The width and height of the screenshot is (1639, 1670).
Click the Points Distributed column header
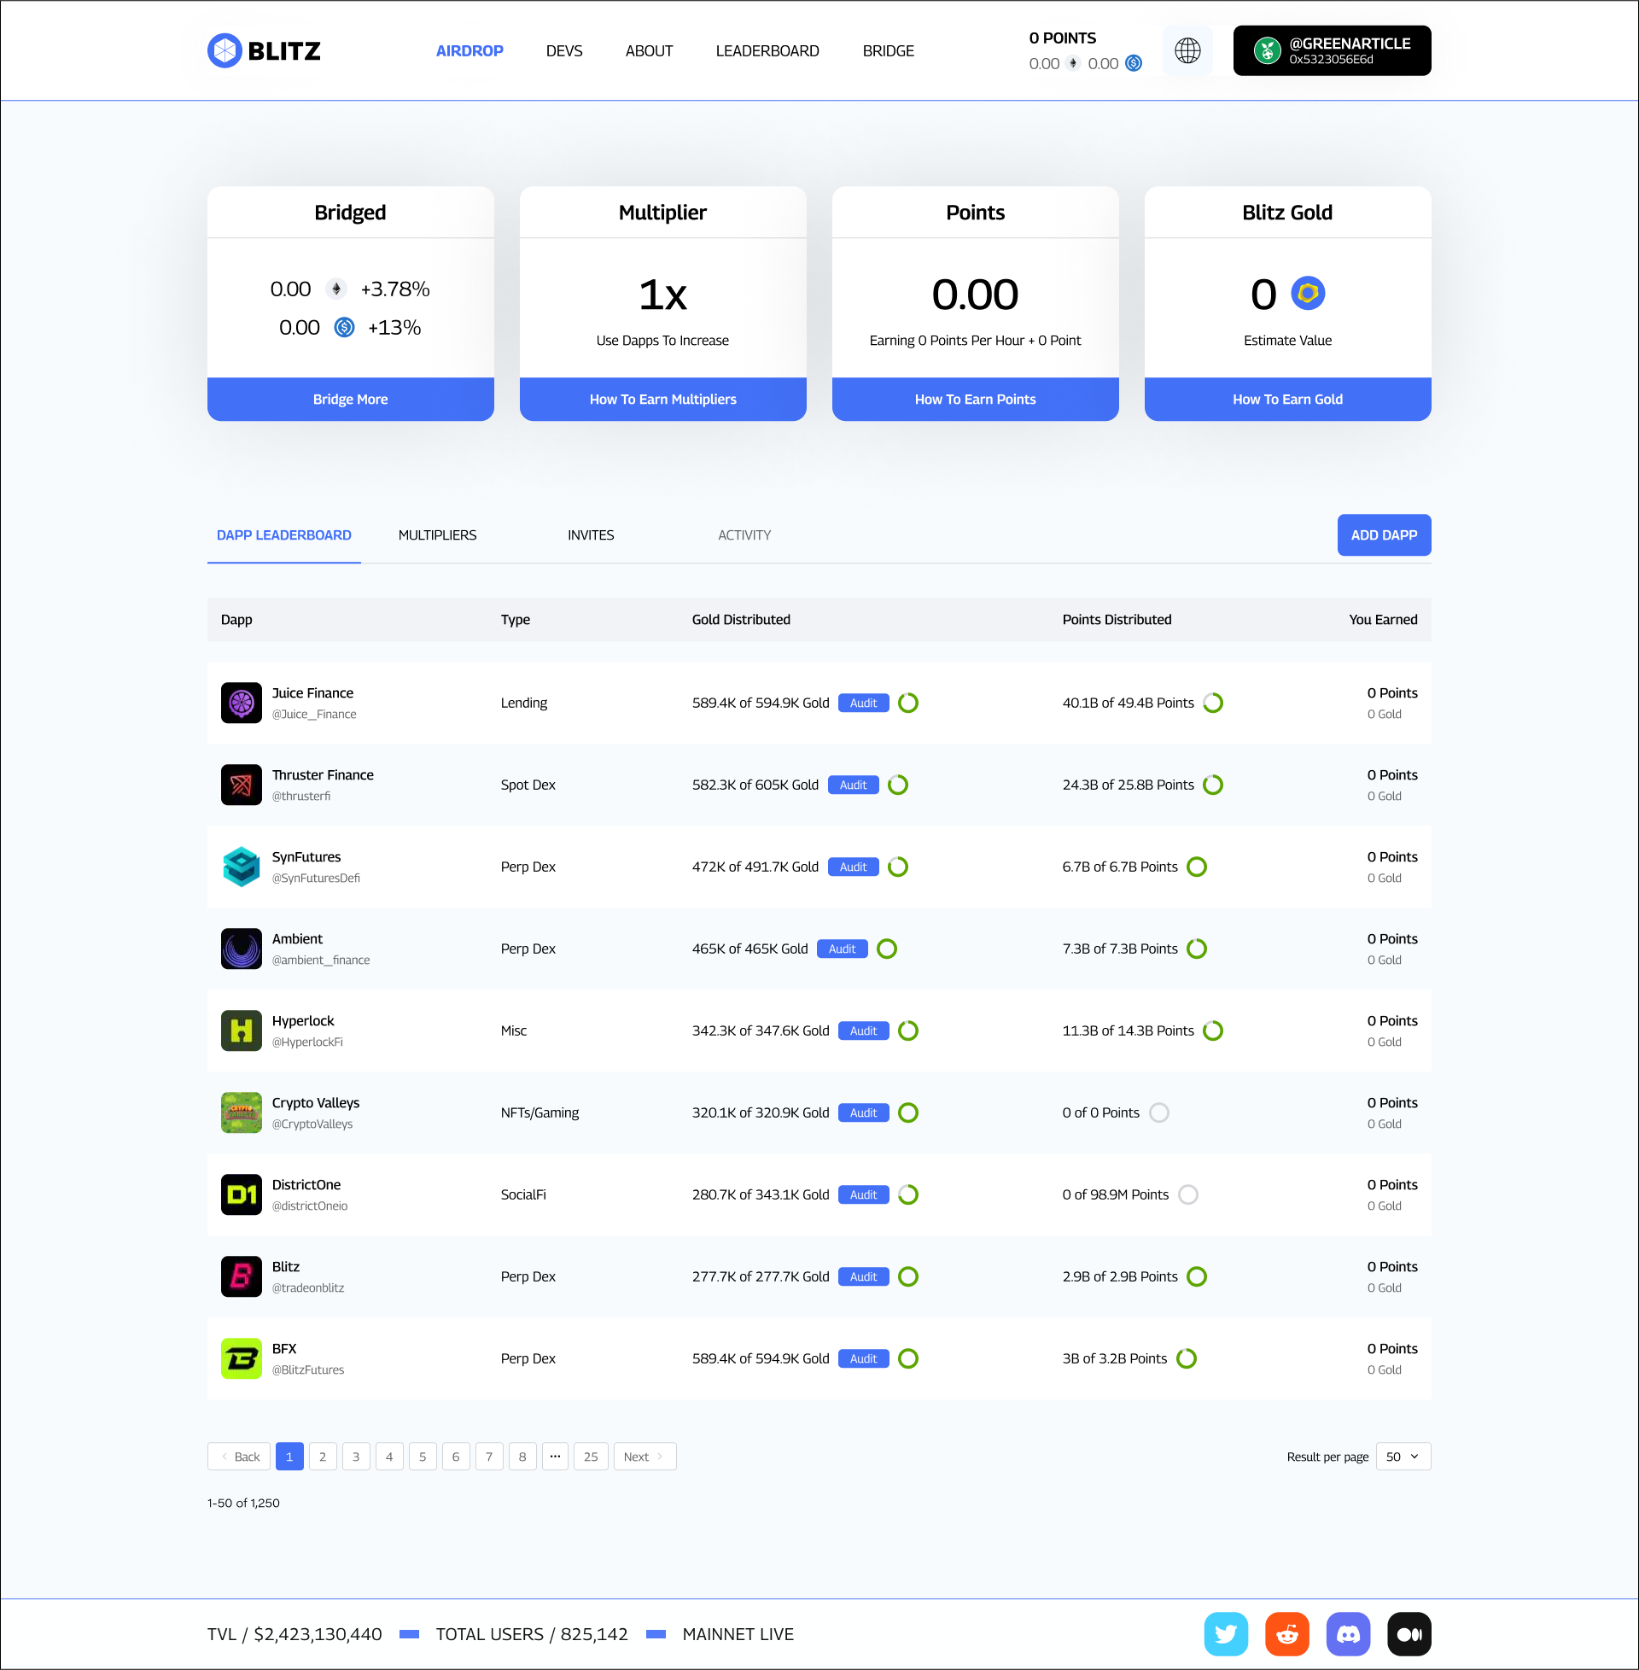[x=1117, y=620]
